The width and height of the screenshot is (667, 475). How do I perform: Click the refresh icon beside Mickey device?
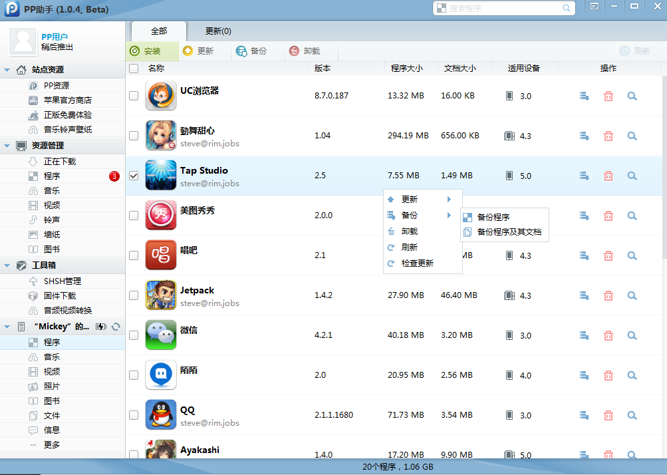(x=116, y=327)
